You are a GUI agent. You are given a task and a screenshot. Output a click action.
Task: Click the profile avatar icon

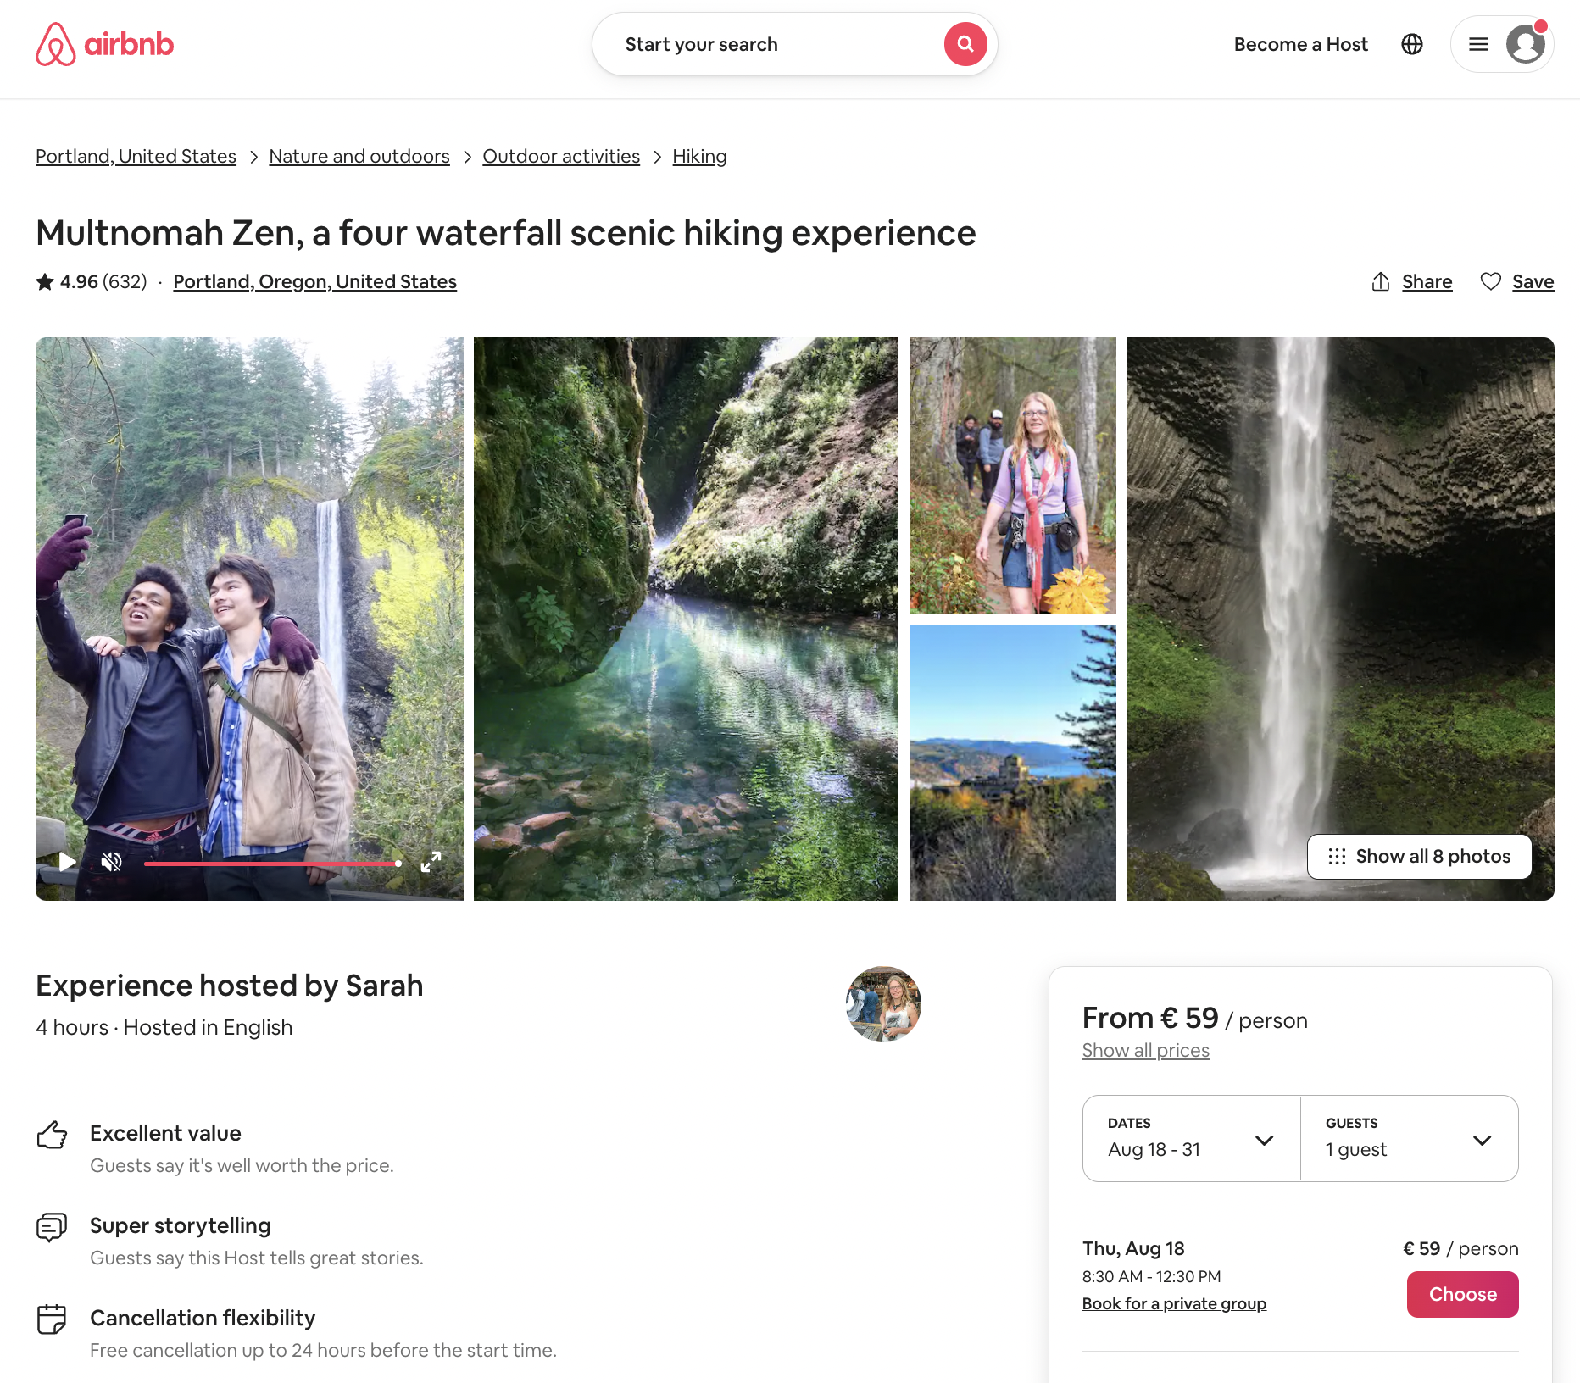(1526, 44)
